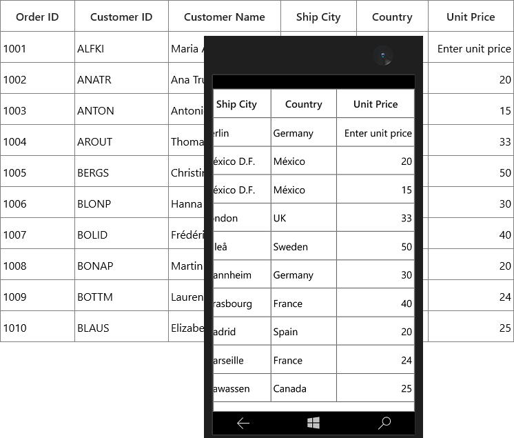
Task: Select customer ID cell BONAP
Action: tap(122, 264)
